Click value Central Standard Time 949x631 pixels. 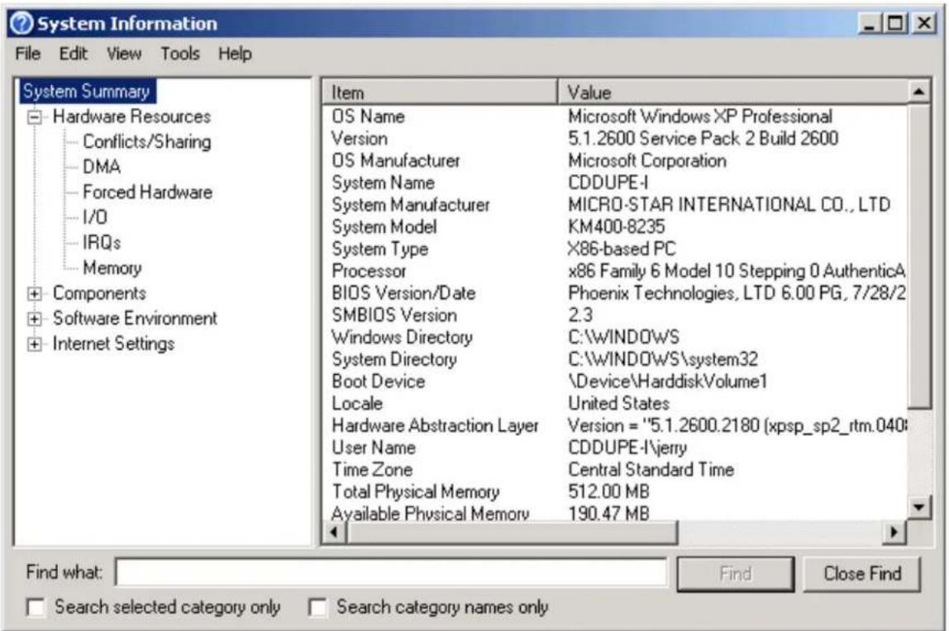coord(651,470)
